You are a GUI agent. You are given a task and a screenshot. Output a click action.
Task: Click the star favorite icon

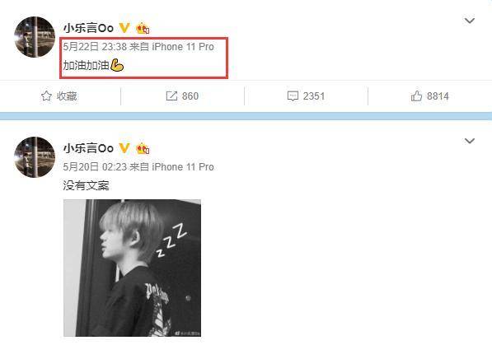[x=46, y=96]
